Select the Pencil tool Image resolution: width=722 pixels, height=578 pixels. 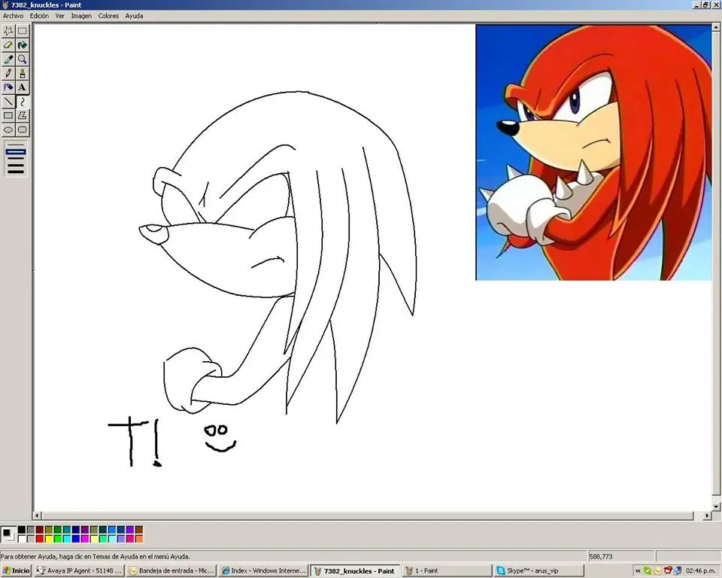[x=8, y=74]
